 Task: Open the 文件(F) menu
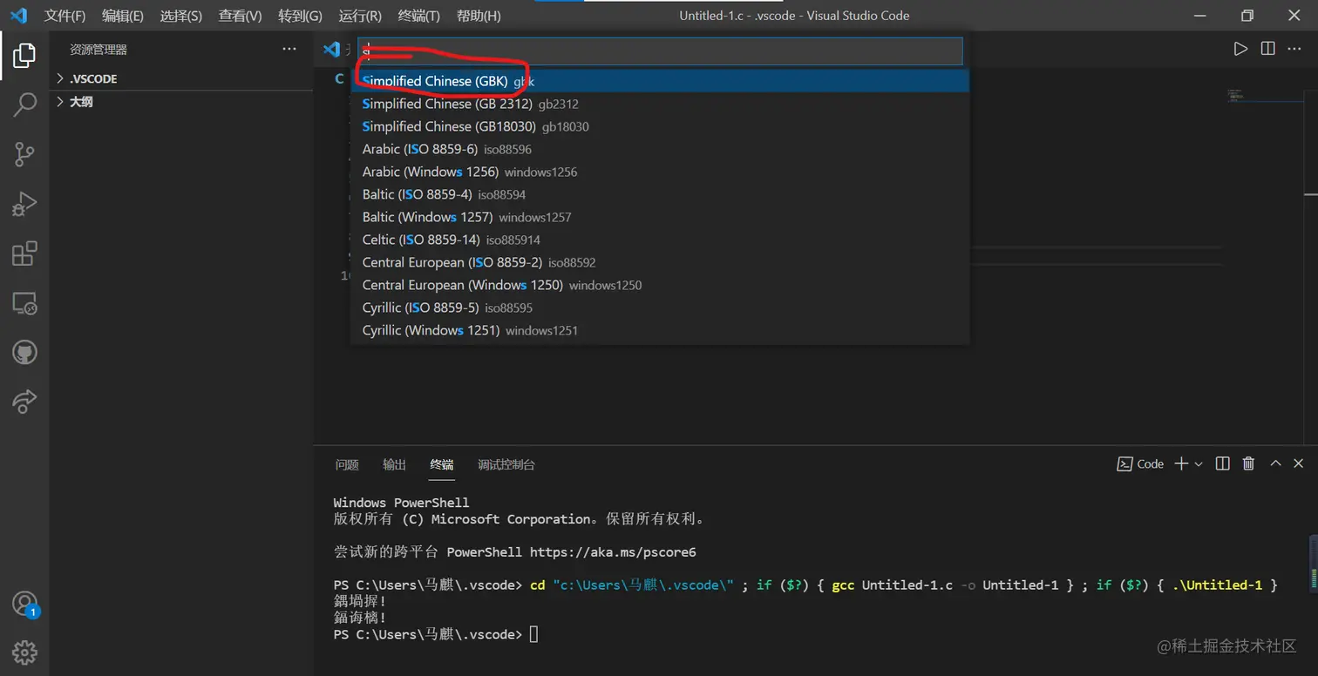(x=65, y=16)
